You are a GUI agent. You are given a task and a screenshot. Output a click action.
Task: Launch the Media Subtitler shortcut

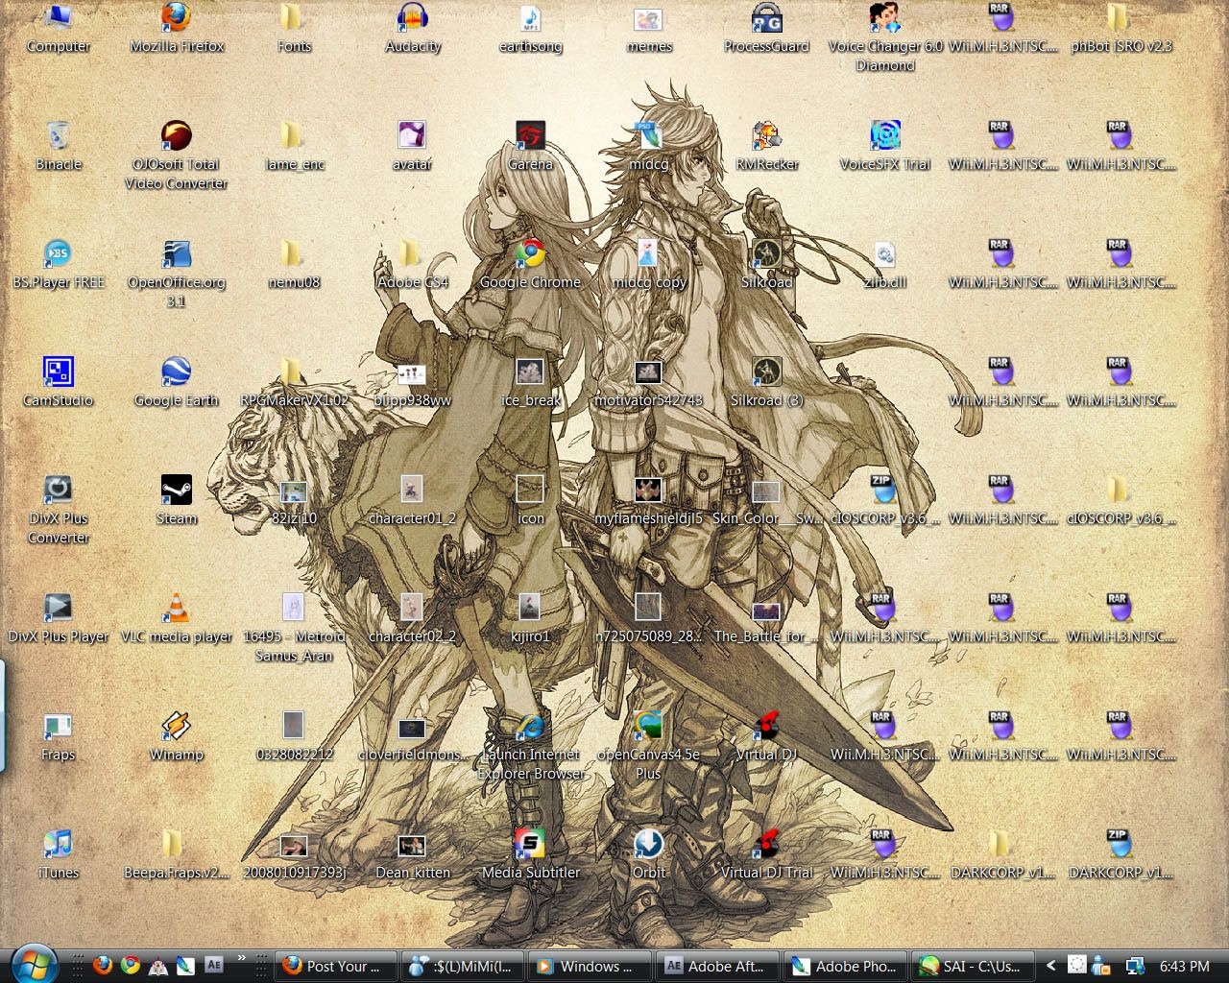[x=531, y=854]
